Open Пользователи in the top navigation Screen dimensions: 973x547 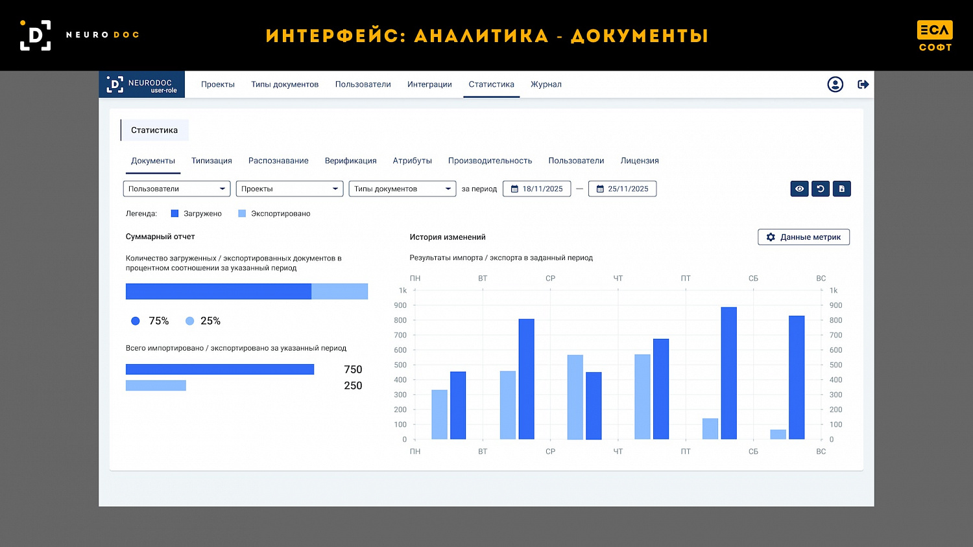click(x=363, y=84)
